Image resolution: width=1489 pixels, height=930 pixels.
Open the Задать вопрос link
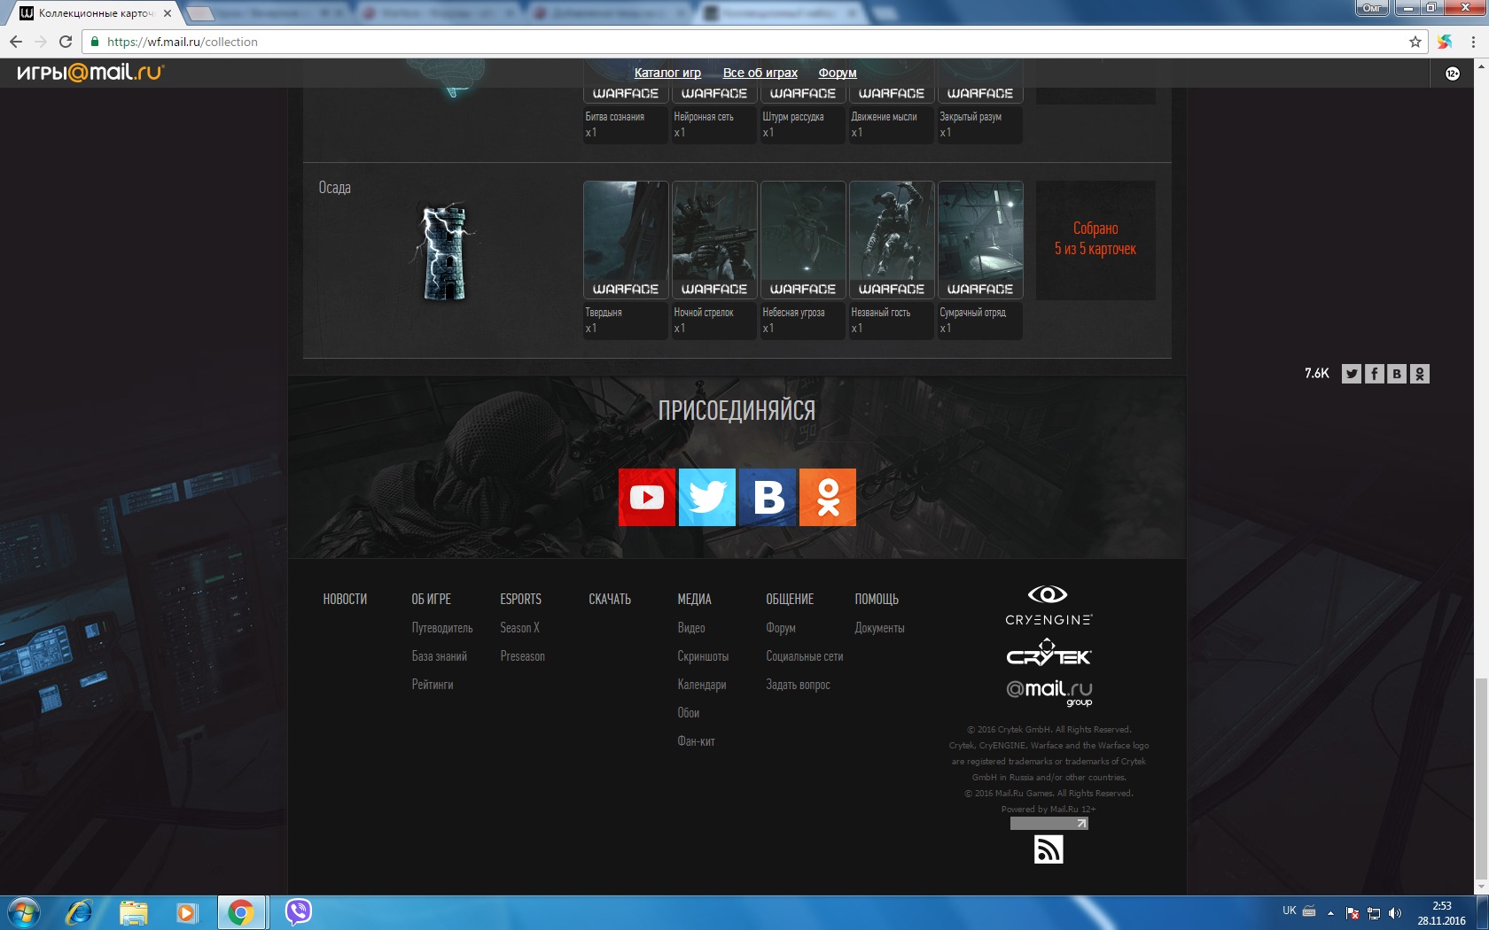coord(798,685)
